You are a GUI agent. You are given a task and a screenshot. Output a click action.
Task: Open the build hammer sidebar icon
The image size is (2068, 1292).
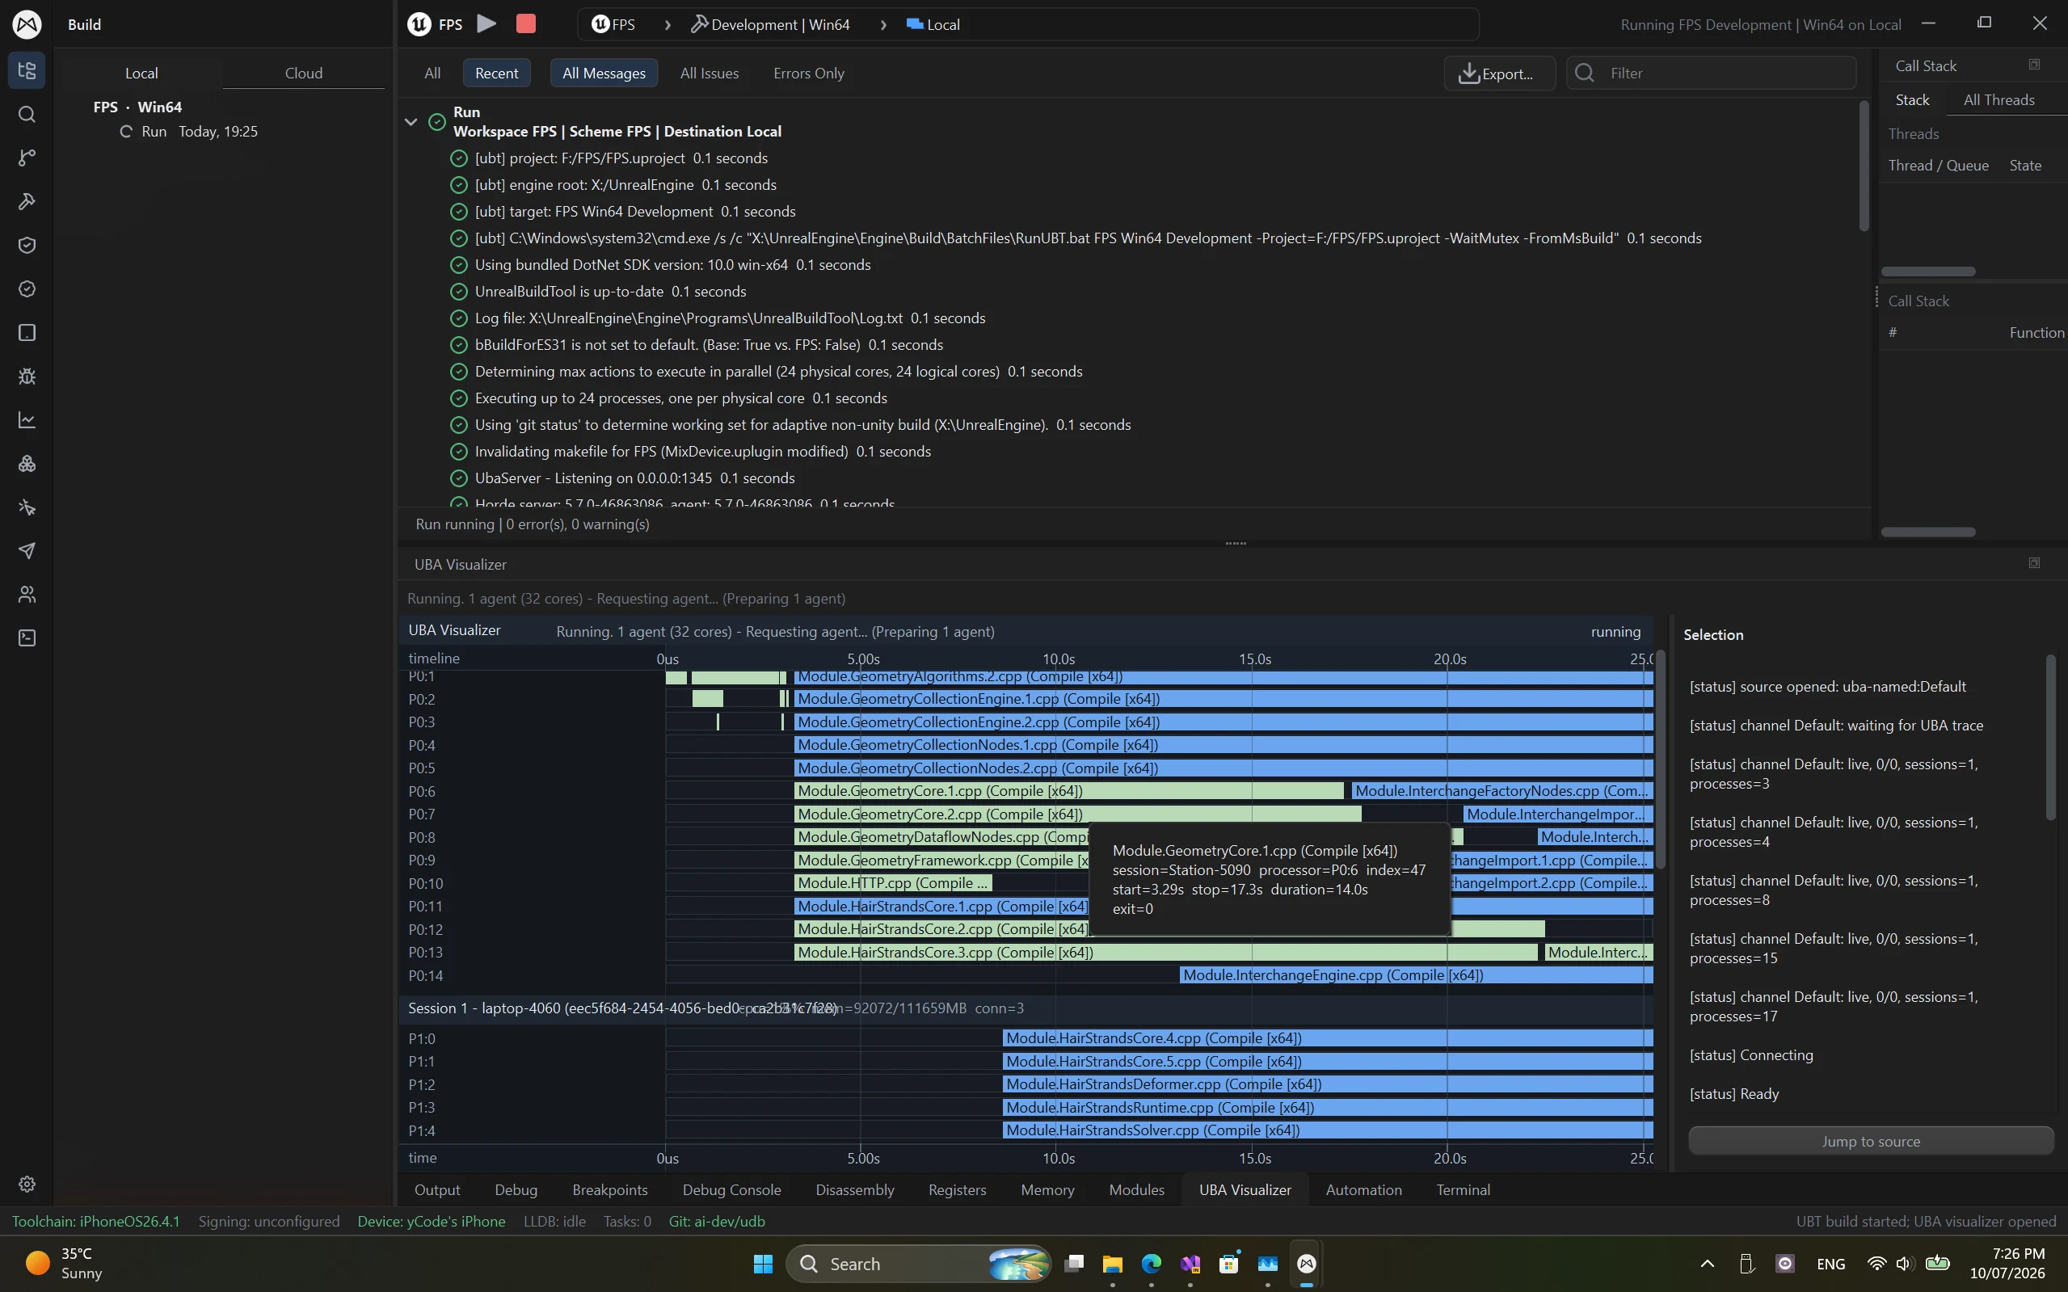pos(27,202)
